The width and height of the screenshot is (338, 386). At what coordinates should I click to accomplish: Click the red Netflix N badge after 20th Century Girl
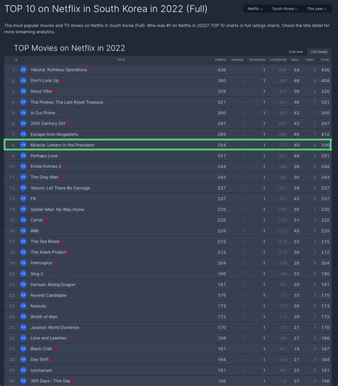[x=68, y=124]
